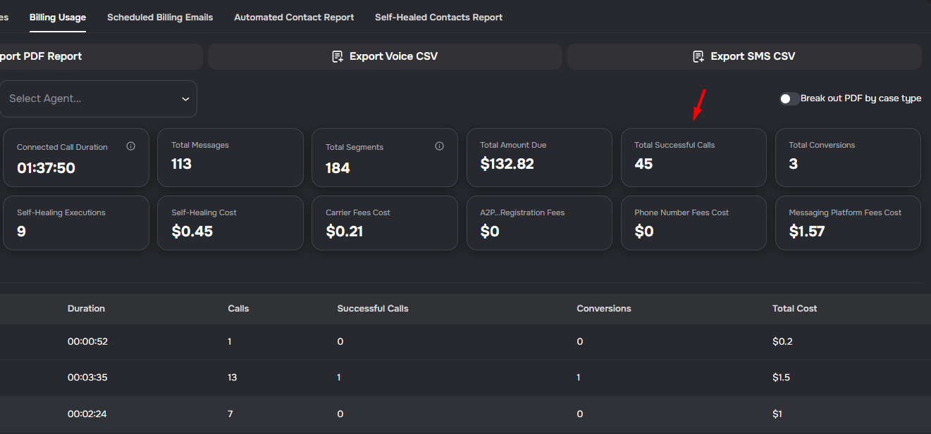Click the Export Voice CSV file icon

338,56
